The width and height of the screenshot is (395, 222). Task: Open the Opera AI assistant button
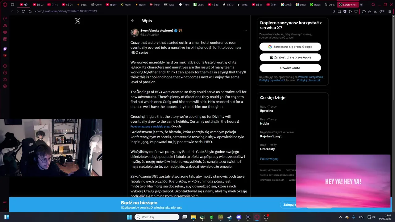382,11
